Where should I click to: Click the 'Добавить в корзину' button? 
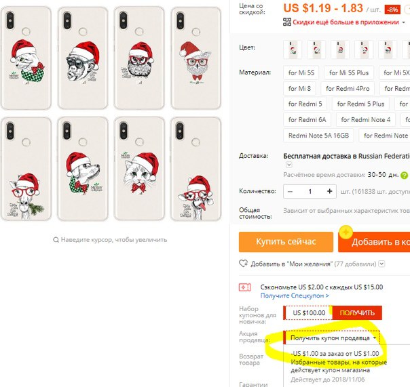[374, 242]
